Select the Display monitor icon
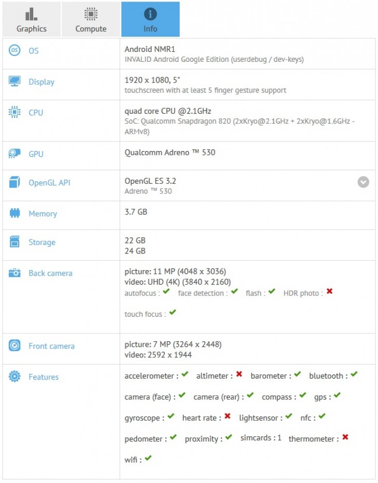378x483 pixels. tap(14, 82)
